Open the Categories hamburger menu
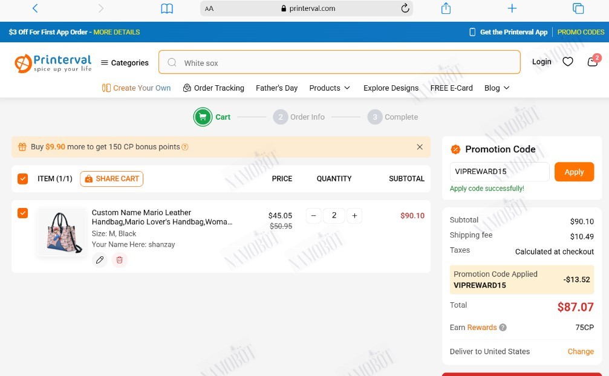609x376 pixels. [x=125, y=63]
